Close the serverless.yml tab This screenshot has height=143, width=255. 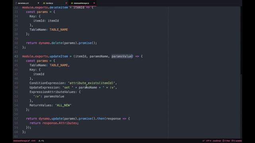(x=38, y=3)
